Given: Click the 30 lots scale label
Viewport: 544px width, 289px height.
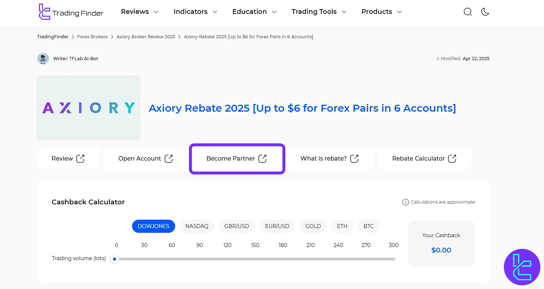Looking at the screenshot, I should (x=144, y=245).
